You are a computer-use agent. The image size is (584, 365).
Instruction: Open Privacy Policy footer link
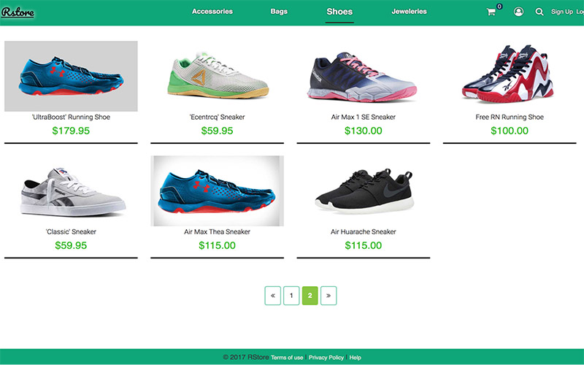click(326, 358)
